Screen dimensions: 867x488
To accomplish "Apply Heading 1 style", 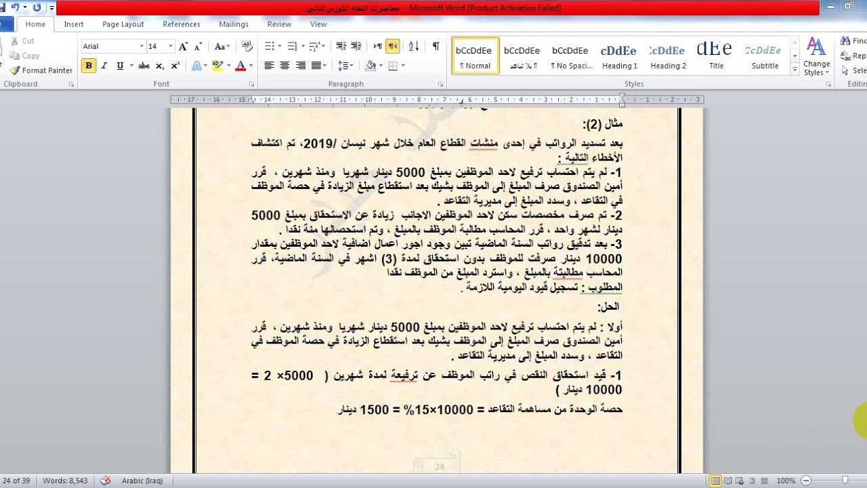I will (x=619, y=56).
